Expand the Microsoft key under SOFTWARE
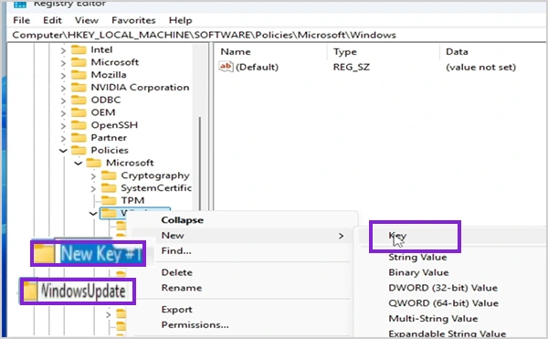The image size is (548, 339). (x=63, y=63)
